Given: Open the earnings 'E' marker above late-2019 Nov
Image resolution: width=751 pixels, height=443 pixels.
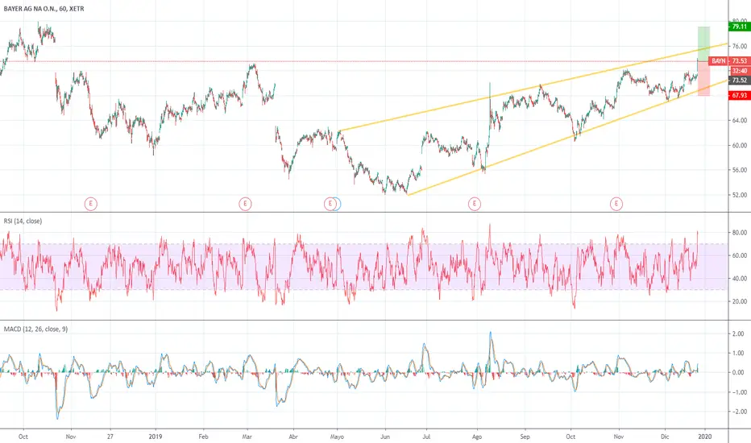Looking at the screenshot, I should (x=616, y=204).
